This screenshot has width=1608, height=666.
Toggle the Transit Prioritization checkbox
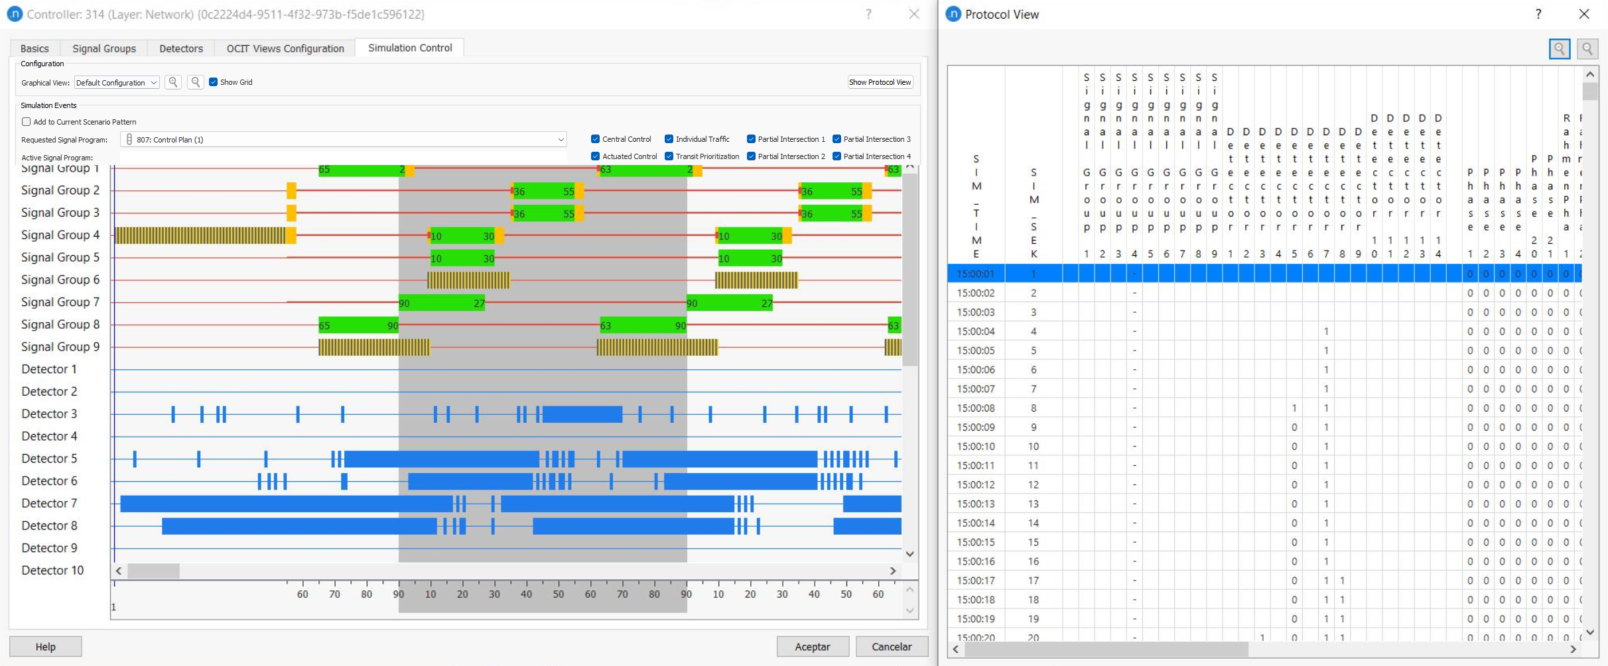pos(669,156)
